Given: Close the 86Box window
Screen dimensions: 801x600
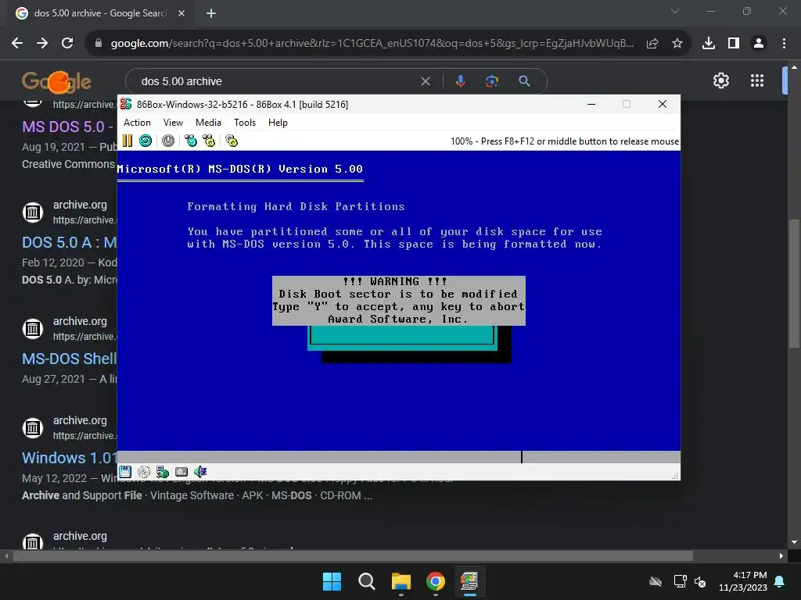Looking at the screenshot, I should pos(663,104).
